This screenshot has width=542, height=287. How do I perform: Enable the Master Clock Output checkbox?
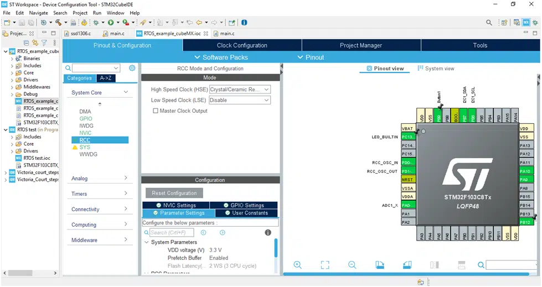(x=156, y=111)
